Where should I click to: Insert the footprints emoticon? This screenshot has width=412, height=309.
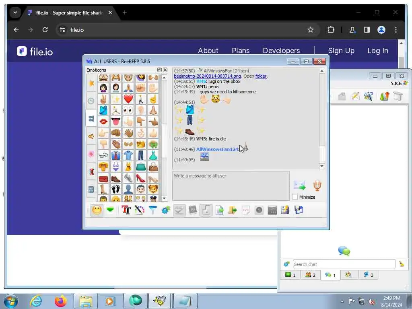(x=115, y=189)
